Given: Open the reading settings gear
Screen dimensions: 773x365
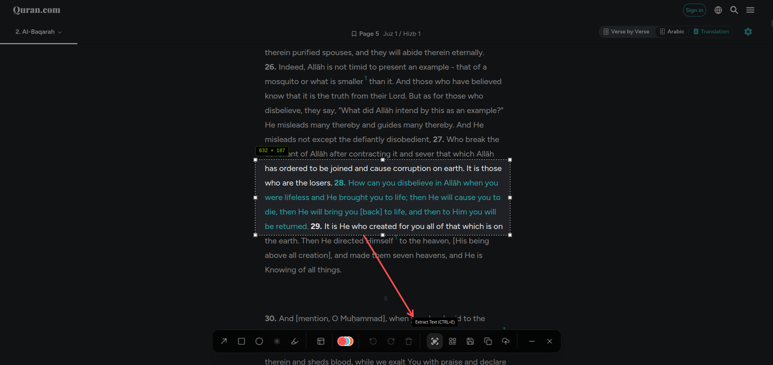Looking at the screenshot, I should click(x=748, y=32).
